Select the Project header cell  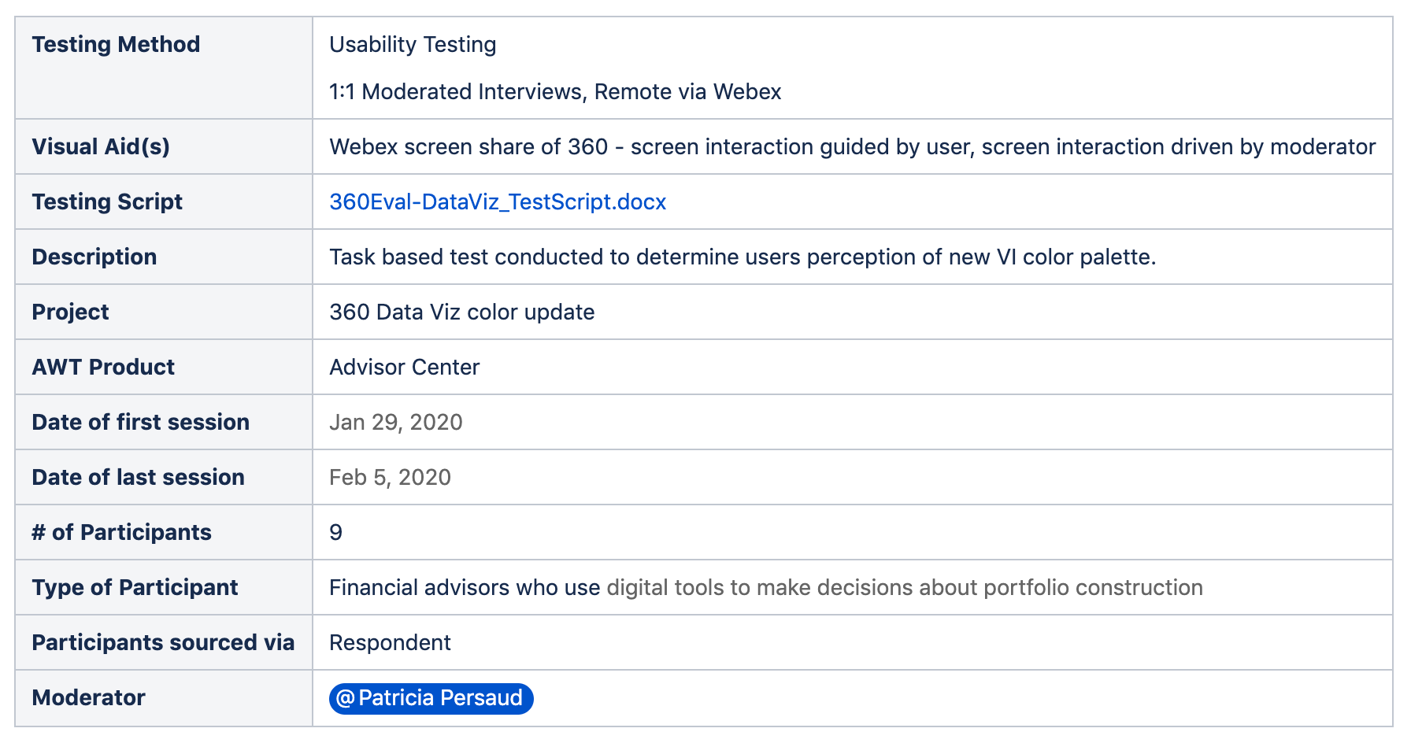pyautogui.click(x=164, y=312)
